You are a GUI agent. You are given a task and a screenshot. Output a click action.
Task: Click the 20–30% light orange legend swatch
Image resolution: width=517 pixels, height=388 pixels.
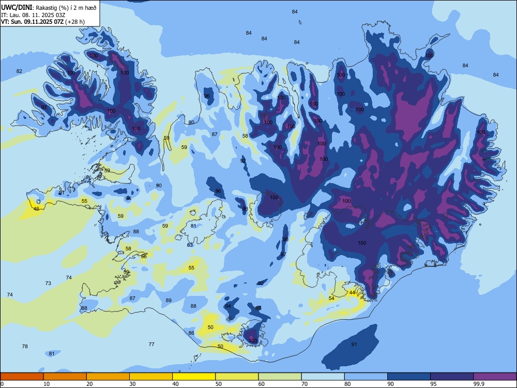108,377
